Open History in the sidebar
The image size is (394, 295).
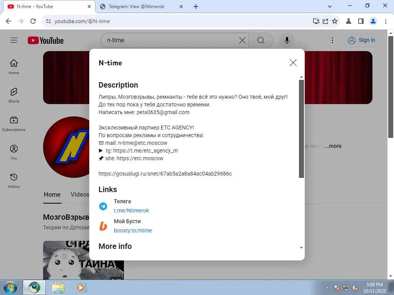coord(14,181)
